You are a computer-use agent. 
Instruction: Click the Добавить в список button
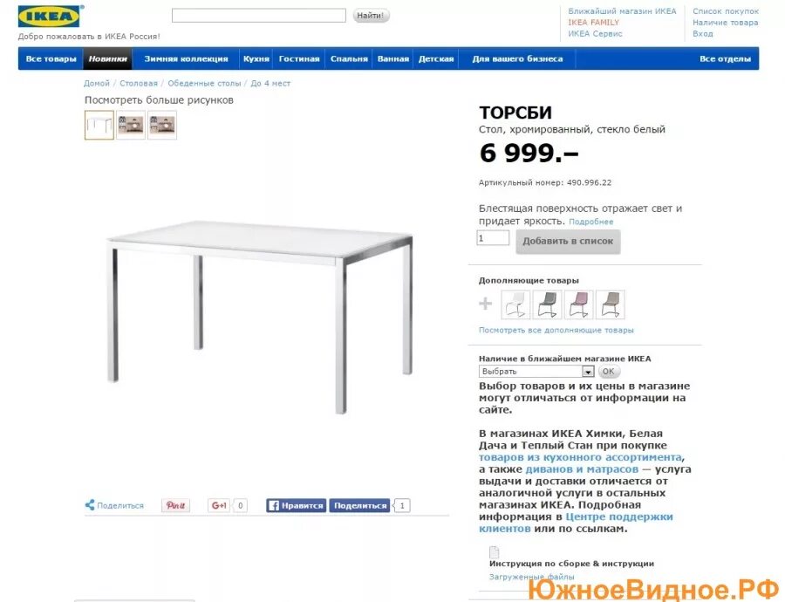[568, 242]
